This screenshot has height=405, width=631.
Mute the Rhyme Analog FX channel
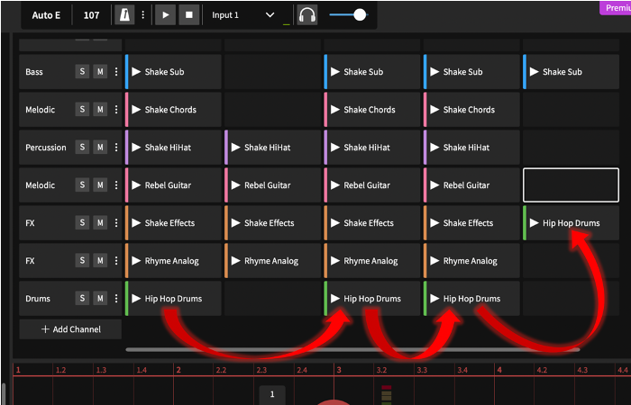(100, 261)
